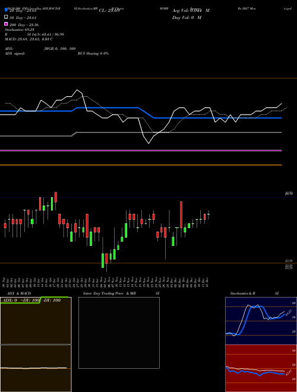
Task: Click the last candlestick on the price chart
Action: tap(208, 215)
